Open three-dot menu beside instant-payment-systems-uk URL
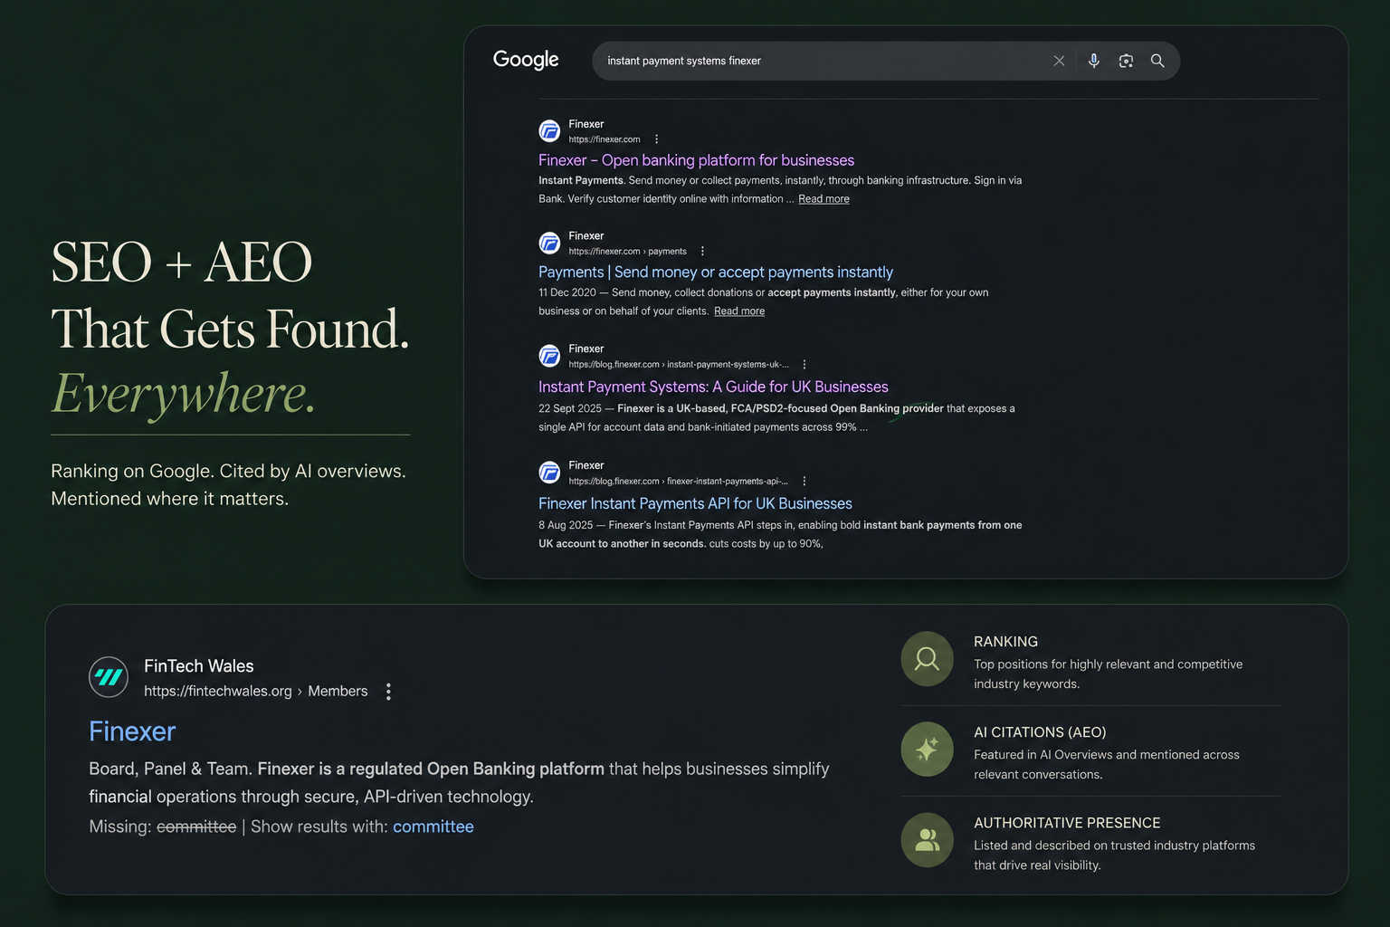This screenshot has height=927, width=1390. (x=804, y=365)
